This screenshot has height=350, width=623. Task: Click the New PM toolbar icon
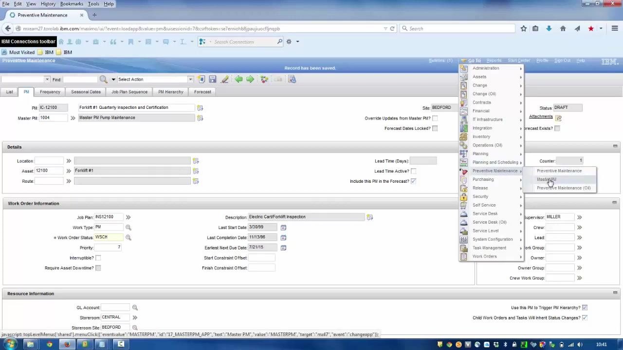click(x=202, y=79)
